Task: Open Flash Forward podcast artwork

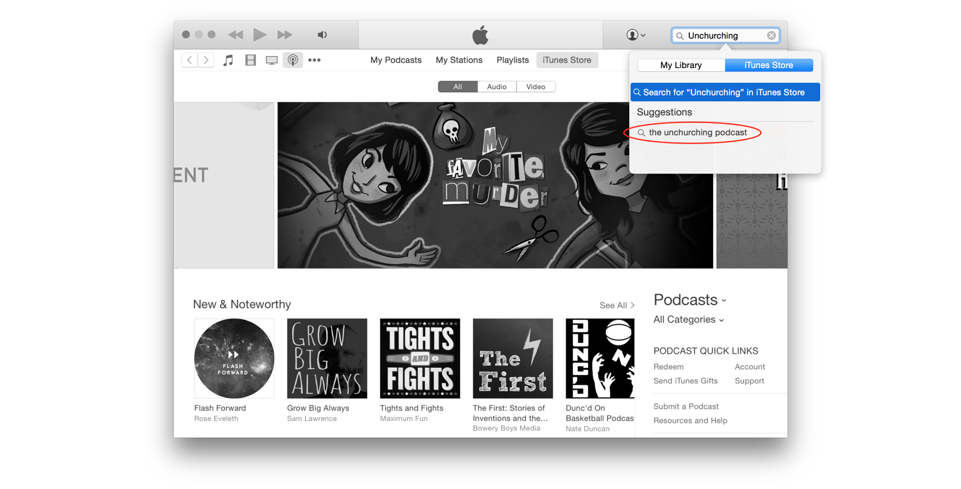Action: click(234, 358)
